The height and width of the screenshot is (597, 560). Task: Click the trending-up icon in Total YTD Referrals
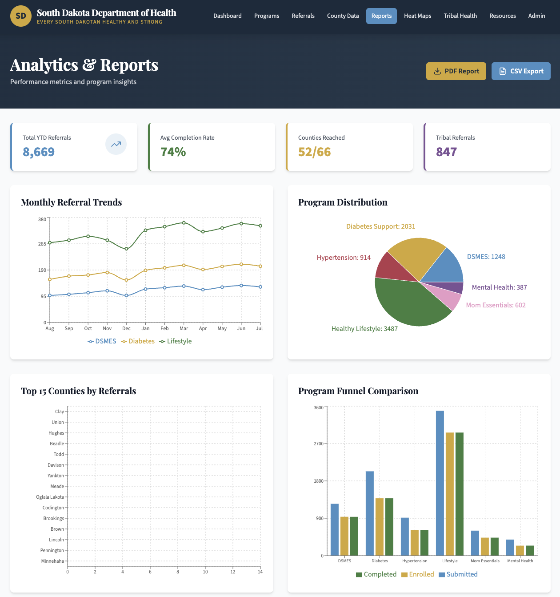(x=116, y=144)
